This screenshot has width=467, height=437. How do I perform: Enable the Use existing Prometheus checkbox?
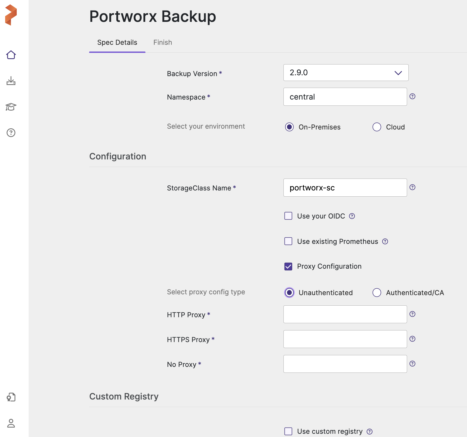point(288,241)
